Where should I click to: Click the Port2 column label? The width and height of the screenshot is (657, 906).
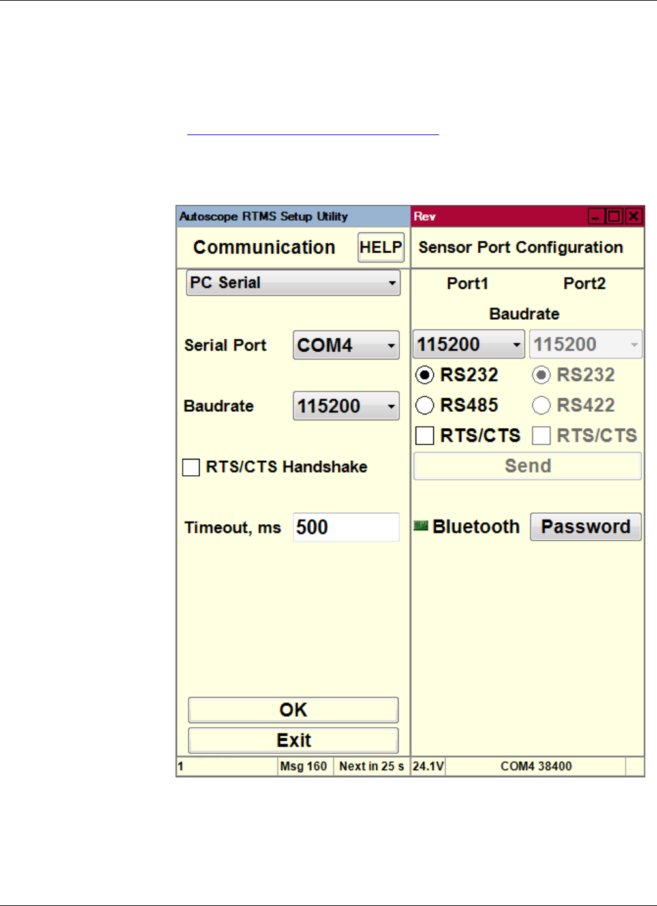tap(585, 283)
